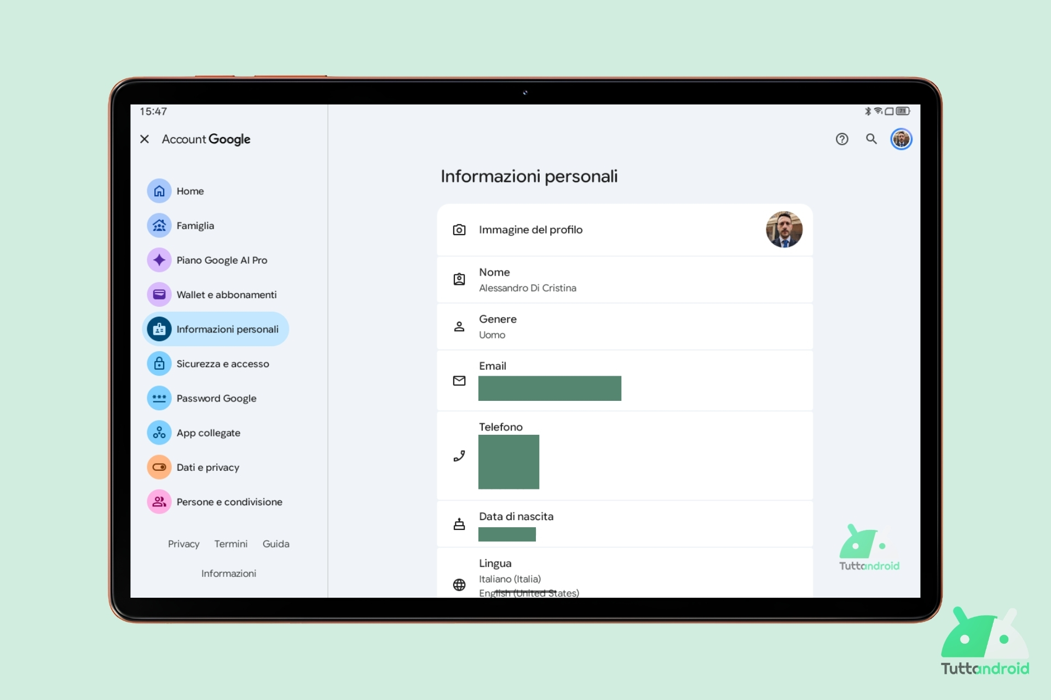Open the Password Google section

216,398
